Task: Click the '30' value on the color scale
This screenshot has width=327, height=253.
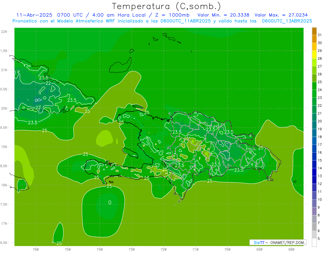Action: pyautogui.click(x=320, y=43)
